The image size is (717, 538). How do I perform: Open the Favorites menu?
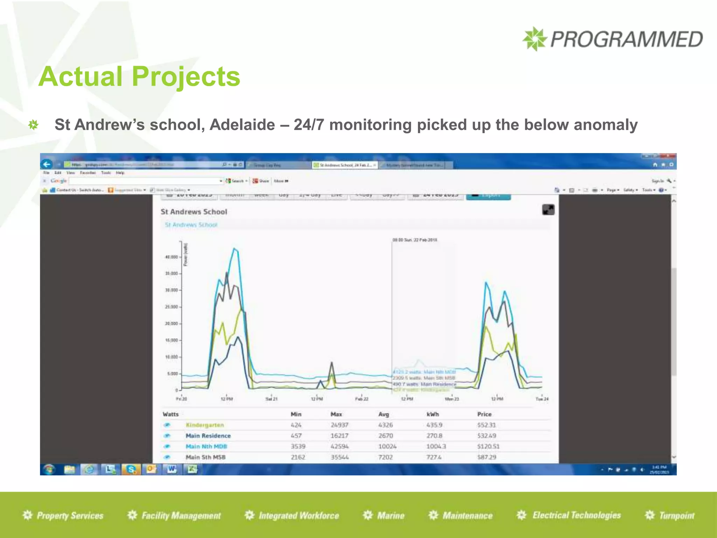point(88,173)
